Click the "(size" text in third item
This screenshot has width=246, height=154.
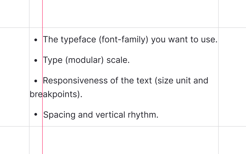point(164,81)
